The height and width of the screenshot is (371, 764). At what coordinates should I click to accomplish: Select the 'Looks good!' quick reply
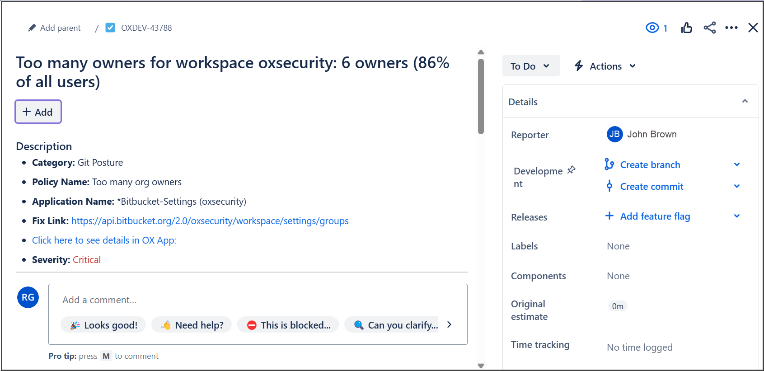tap(103, 325)
